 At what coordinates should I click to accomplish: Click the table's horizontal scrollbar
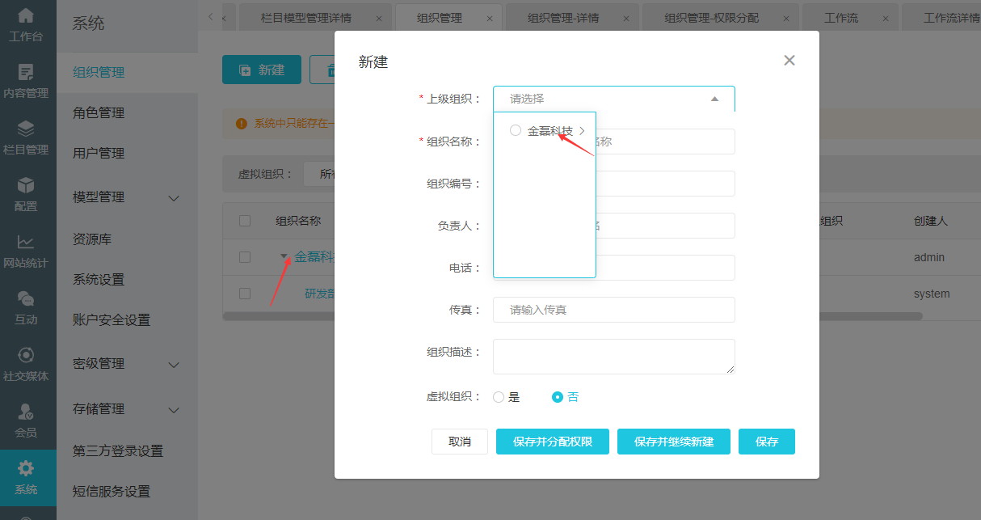572,317
